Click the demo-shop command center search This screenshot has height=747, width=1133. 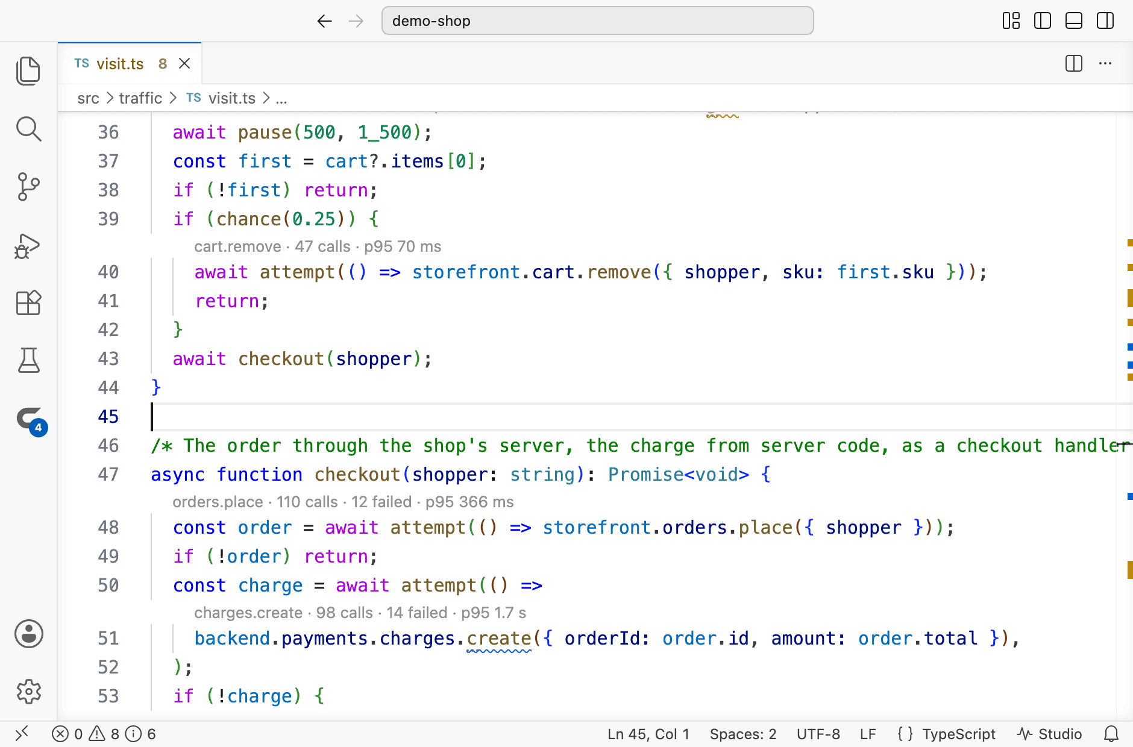(x=597, y=21)
